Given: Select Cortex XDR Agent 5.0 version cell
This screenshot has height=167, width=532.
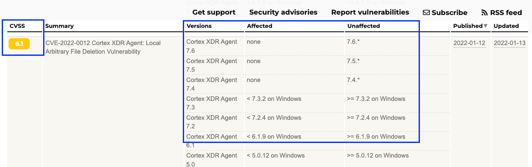Looking at the screenshot, I should click(212, 160).
